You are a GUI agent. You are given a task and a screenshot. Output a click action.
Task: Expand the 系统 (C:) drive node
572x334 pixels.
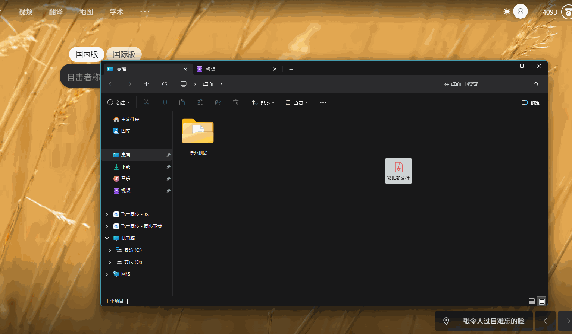(110, 250)
